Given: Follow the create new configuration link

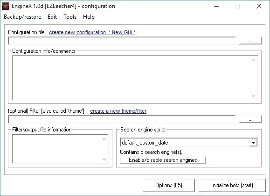Looking at the screenshot, I should [x=92, y=32].
